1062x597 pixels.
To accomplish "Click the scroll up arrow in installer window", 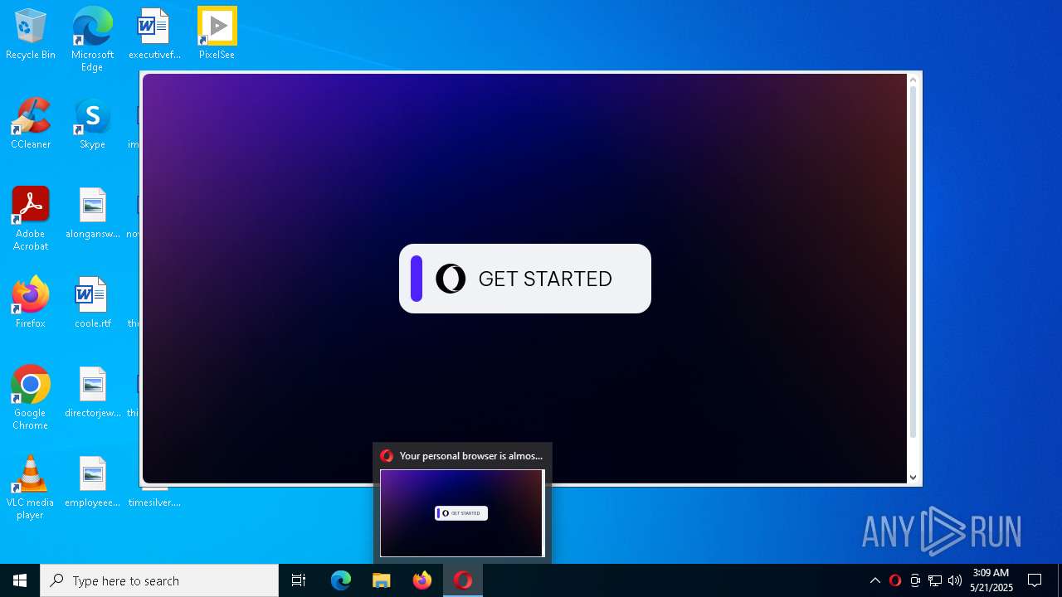I will pyautogui.click(x=913, y=80).
